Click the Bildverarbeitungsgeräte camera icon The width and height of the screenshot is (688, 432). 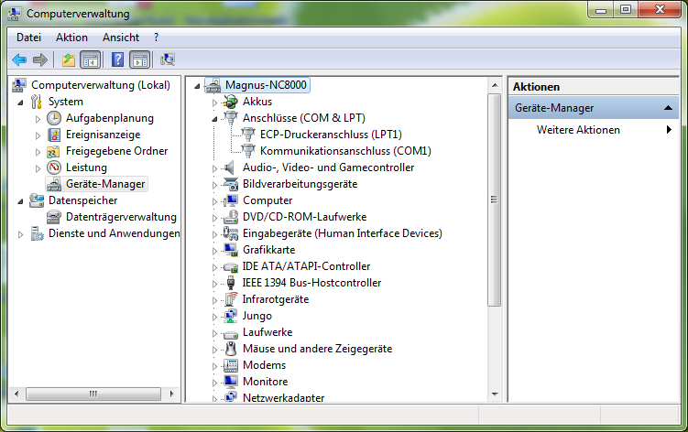(x=231, y=184)
